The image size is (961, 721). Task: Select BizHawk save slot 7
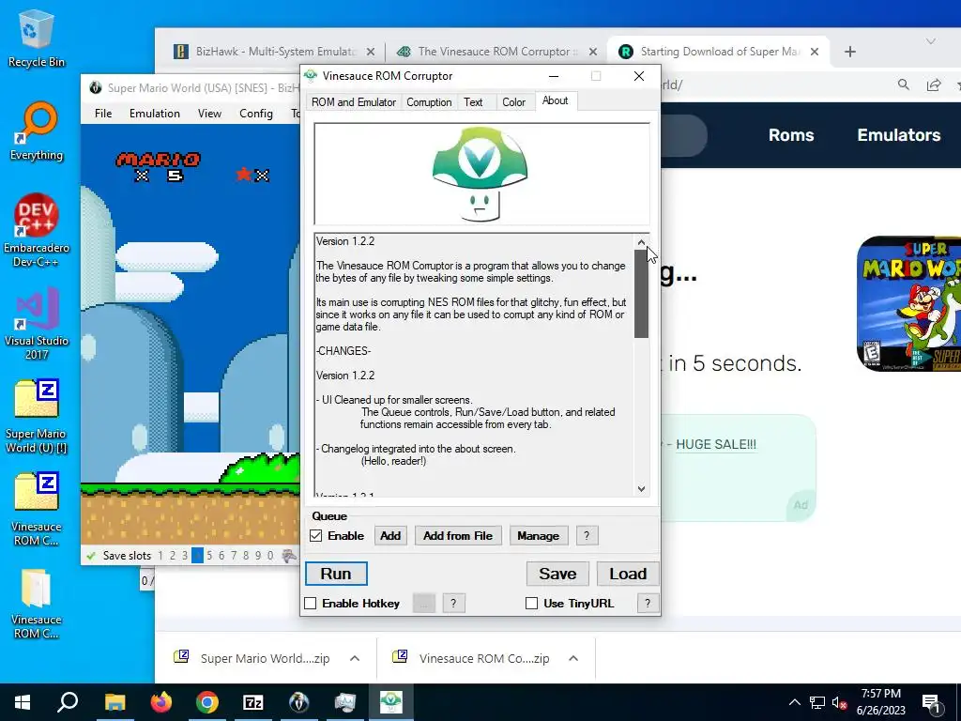tap(234, 556)
